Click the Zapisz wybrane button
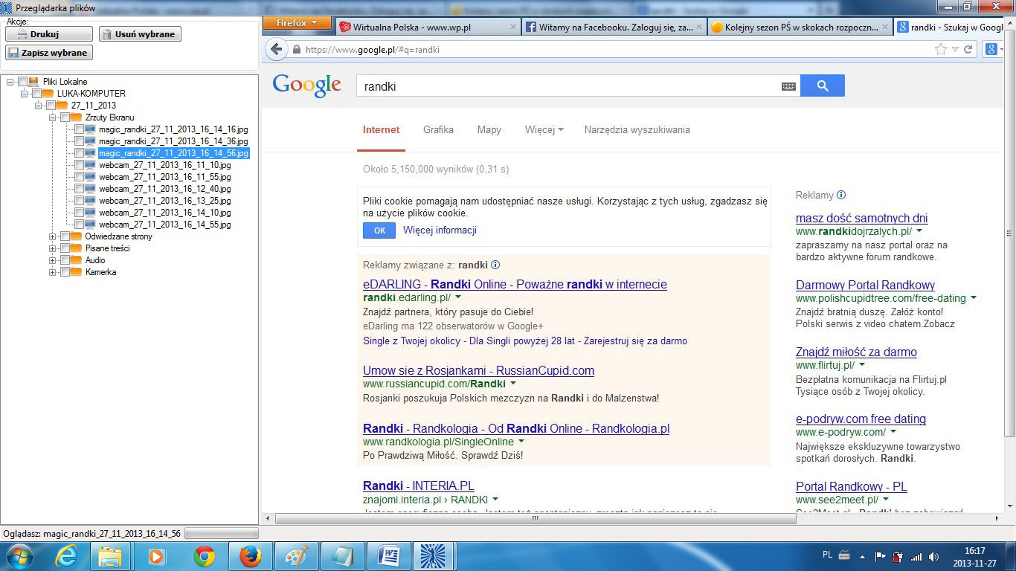This screenshot has height=571, width=1016. (x=49, y=53)
